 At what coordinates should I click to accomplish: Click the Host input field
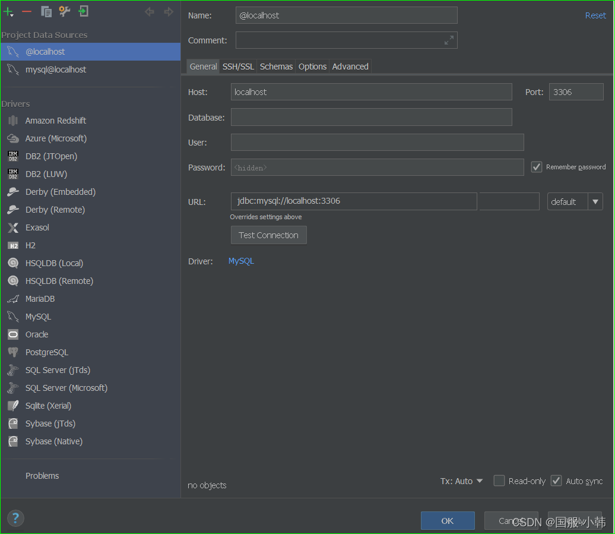click(x=372, y=92)
